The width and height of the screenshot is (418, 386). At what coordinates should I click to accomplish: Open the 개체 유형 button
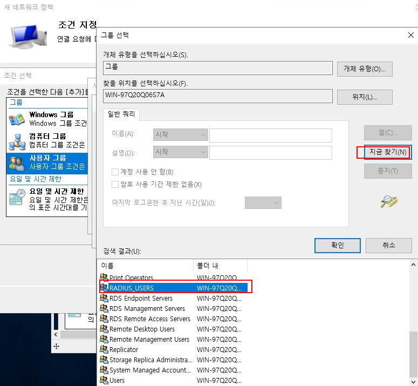click(x=365, y=69)
